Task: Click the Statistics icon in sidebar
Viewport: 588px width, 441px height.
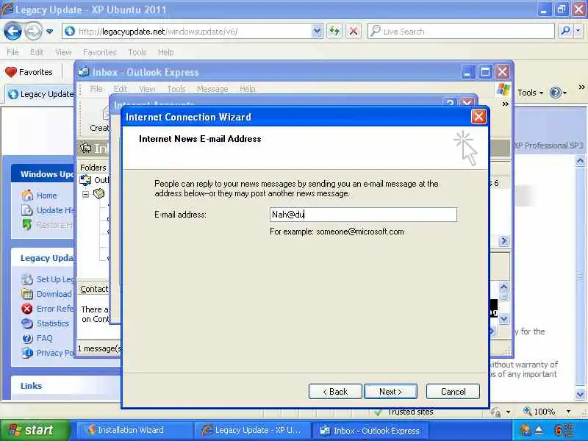Action: tap(27, 323)
